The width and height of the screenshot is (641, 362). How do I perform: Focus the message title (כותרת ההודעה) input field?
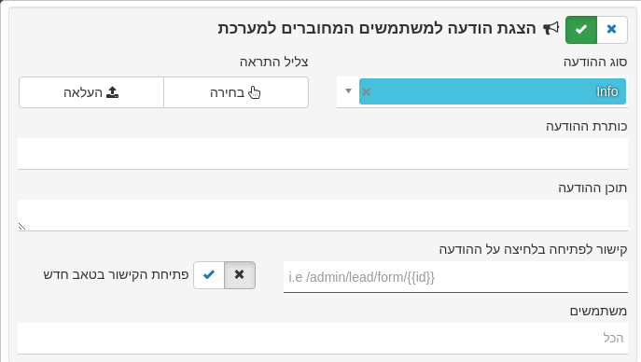click(x=323, y=154)
